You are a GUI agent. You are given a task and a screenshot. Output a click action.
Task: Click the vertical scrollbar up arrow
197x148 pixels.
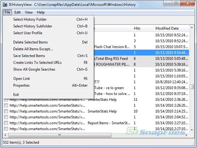point(192,27)
